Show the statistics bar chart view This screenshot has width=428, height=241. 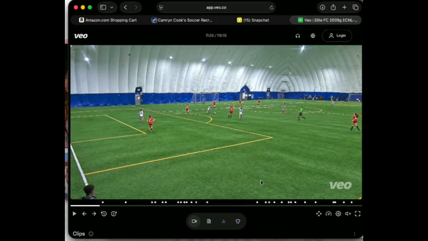[223, 221]
